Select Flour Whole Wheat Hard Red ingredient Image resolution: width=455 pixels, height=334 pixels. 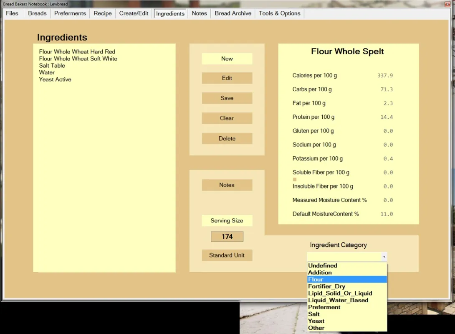(x=77, y=52)
